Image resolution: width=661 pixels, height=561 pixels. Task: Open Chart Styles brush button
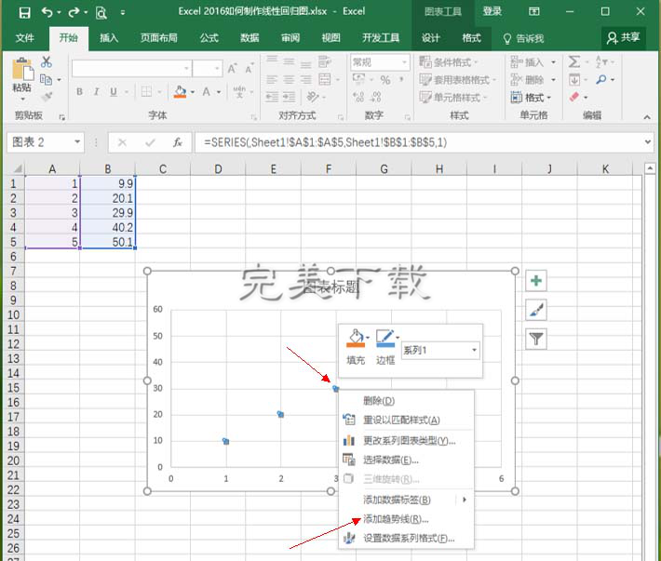coord(536,310)
